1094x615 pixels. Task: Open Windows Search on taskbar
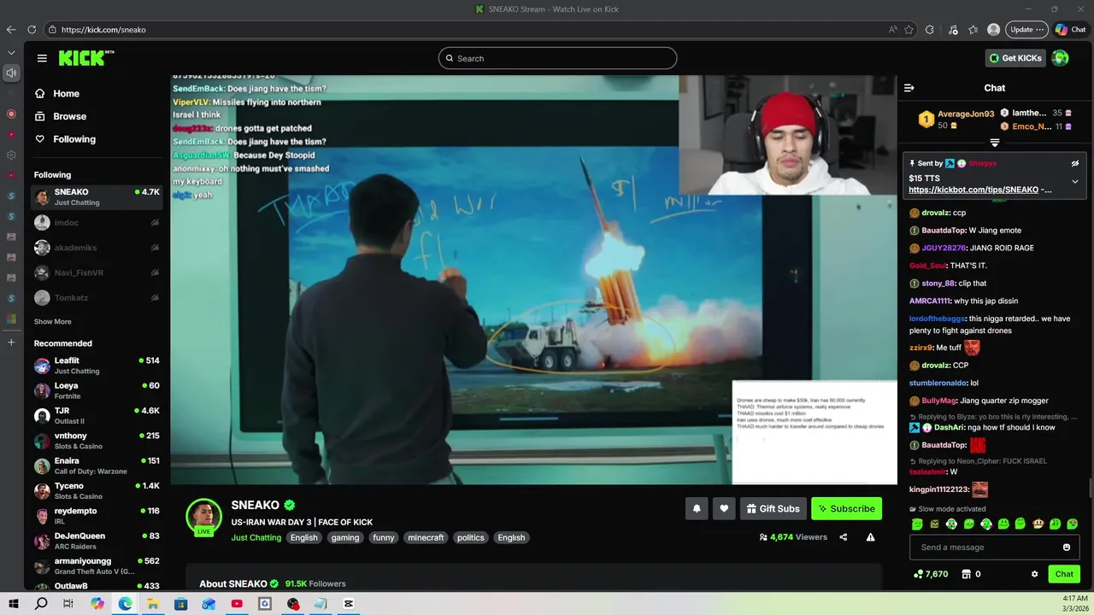pyautogui.click(x=41, y=603)
